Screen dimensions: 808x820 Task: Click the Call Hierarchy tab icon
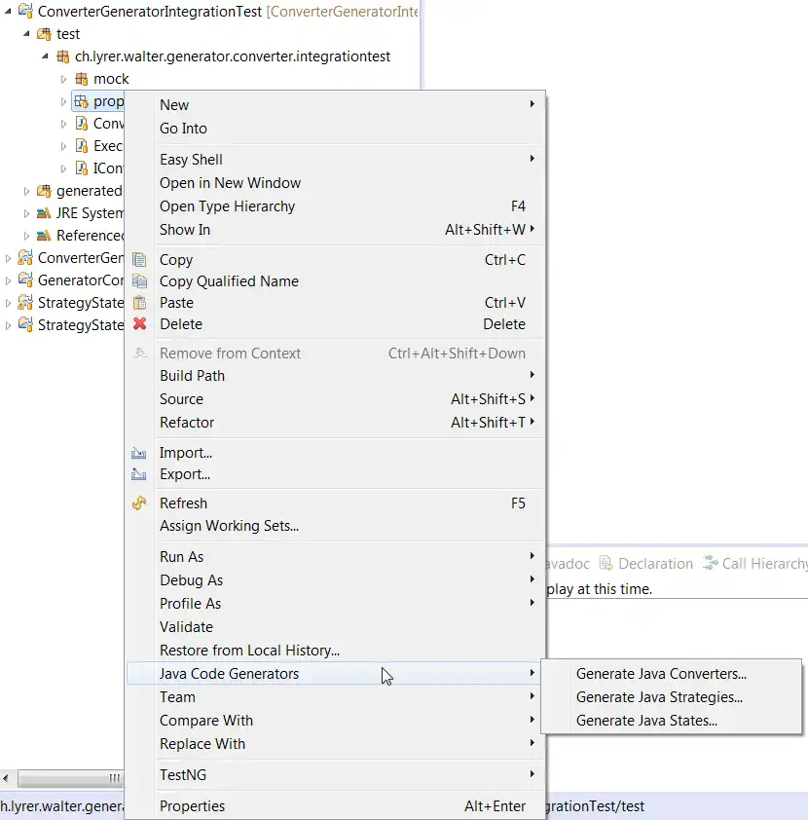(711, 563)
